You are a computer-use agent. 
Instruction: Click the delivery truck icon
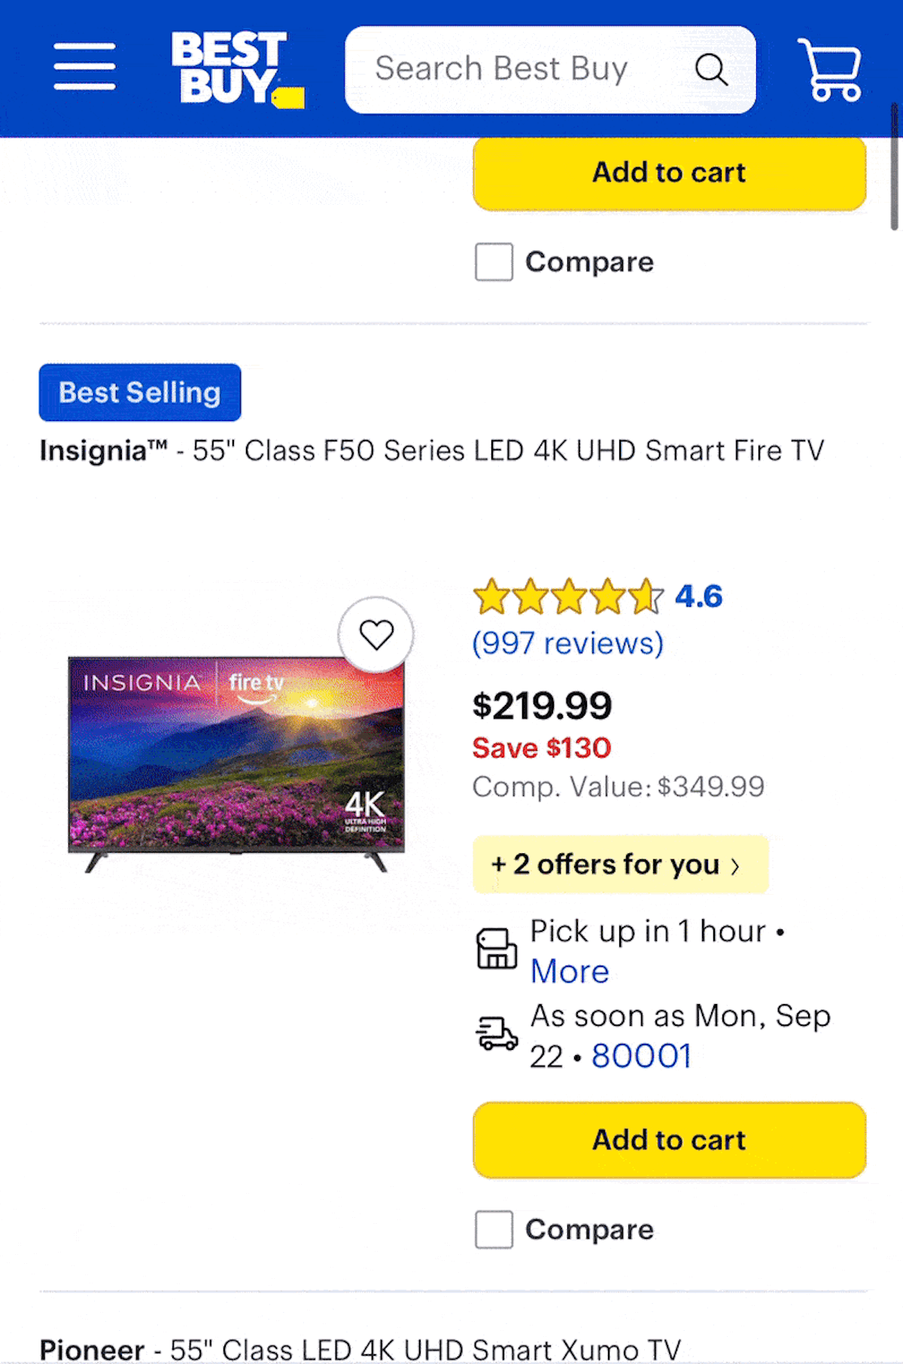tap(497, 1033)
